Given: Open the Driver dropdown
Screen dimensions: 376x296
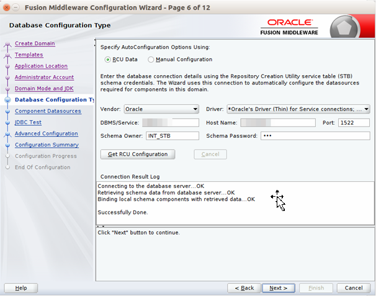Looking at the screenshot, I should point(298,109).
